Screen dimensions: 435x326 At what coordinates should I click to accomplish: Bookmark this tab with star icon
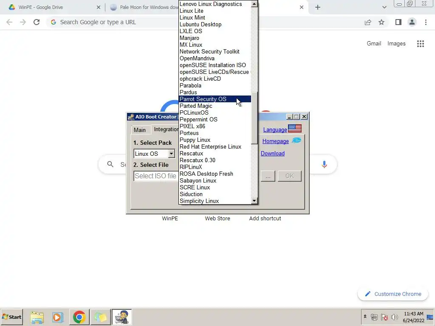click(381, 22)
